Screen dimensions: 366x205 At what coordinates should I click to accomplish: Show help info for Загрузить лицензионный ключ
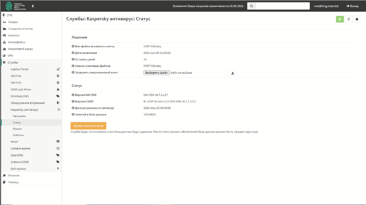tap(73, 73)
